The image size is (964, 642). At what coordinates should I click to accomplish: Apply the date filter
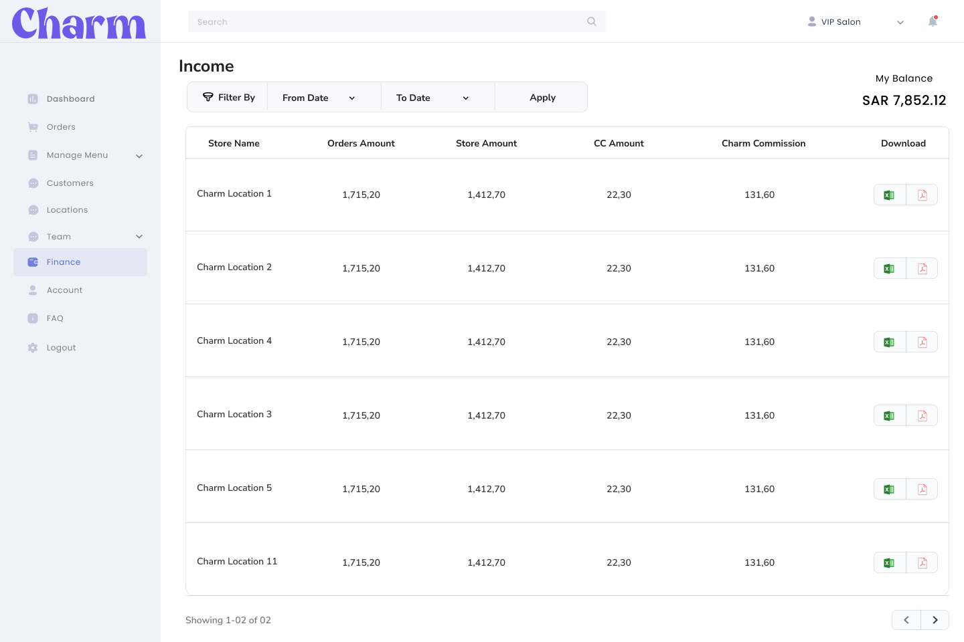coord(542,98)
